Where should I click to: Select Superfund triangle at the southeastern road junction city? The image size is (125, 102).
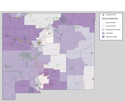click(x=72, y=69)
